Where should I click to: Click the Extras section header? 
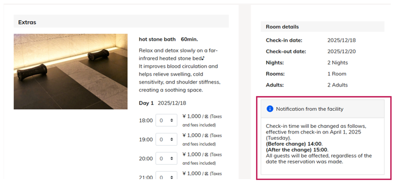(27, 21)
